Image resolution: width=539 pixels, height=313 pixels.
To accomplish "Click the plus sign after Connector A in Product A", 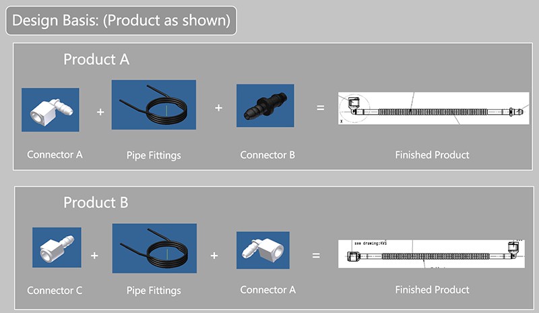I will 100,112.
